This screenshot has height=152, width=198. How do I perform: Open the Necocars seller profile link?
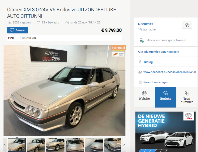tap(145, 24)
